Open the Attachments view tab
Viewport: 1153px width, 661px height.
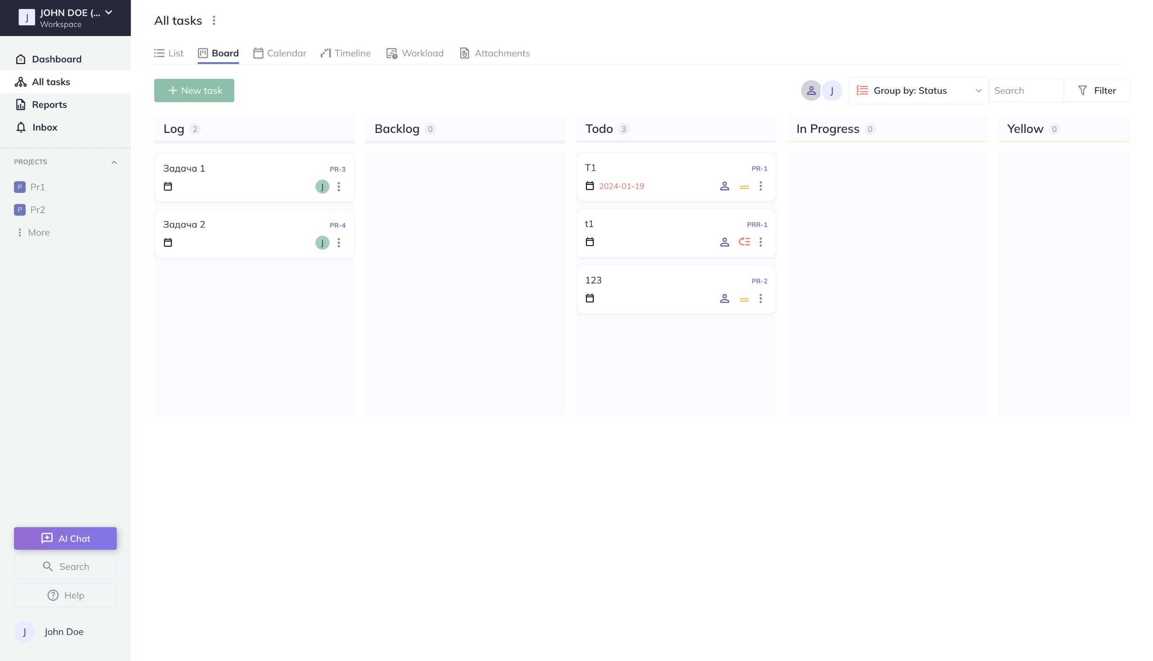(x=495, y=53)
